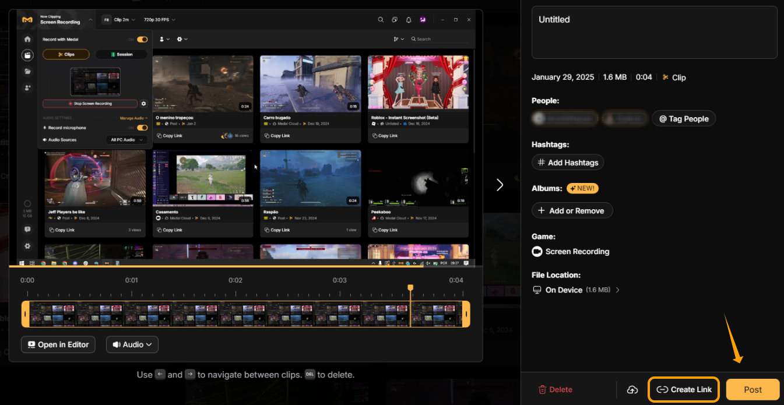
Task: Open the friends icon in the preview sidebar
Action: click(27, 88)
